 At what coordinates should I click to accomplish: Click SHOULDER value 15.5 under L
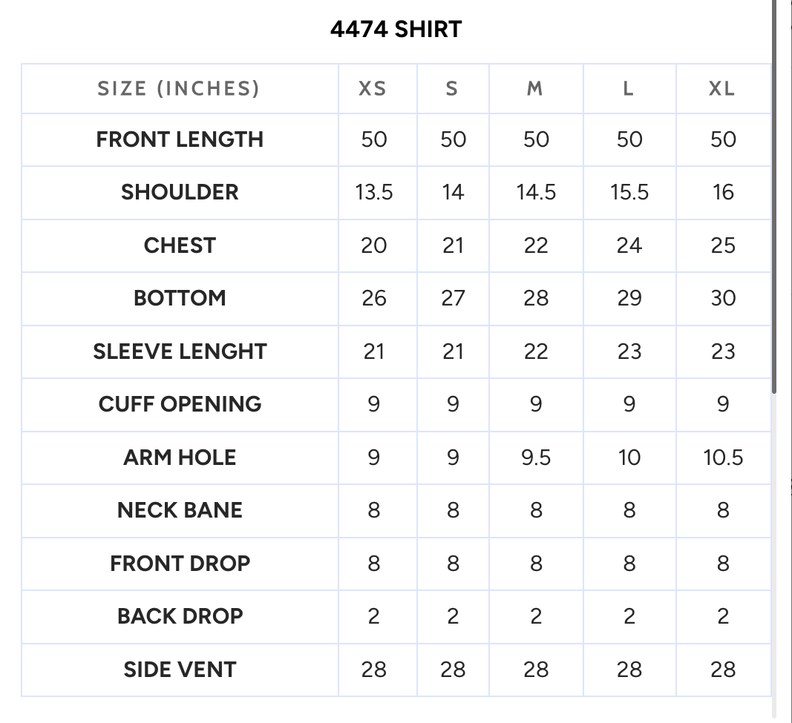pos(629,192)
